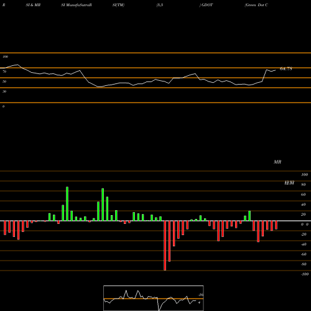Image resolution: width=311 pixels, height=311 pixels.
Task: Click the MR axis label '-100'
Action: pyautogui.click(x=305, y=274)
